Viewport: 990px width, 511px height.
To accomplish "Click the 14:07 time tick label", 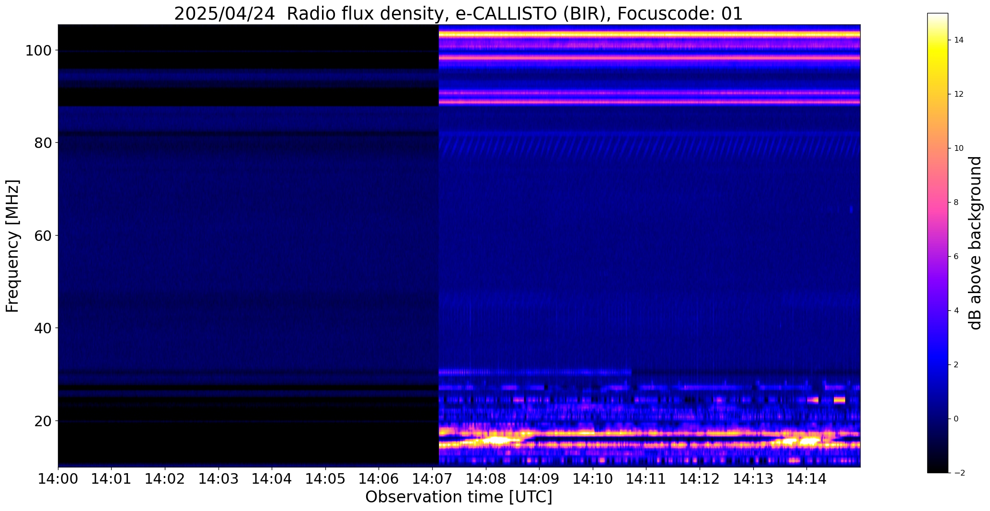I will [x=432, y=478].
